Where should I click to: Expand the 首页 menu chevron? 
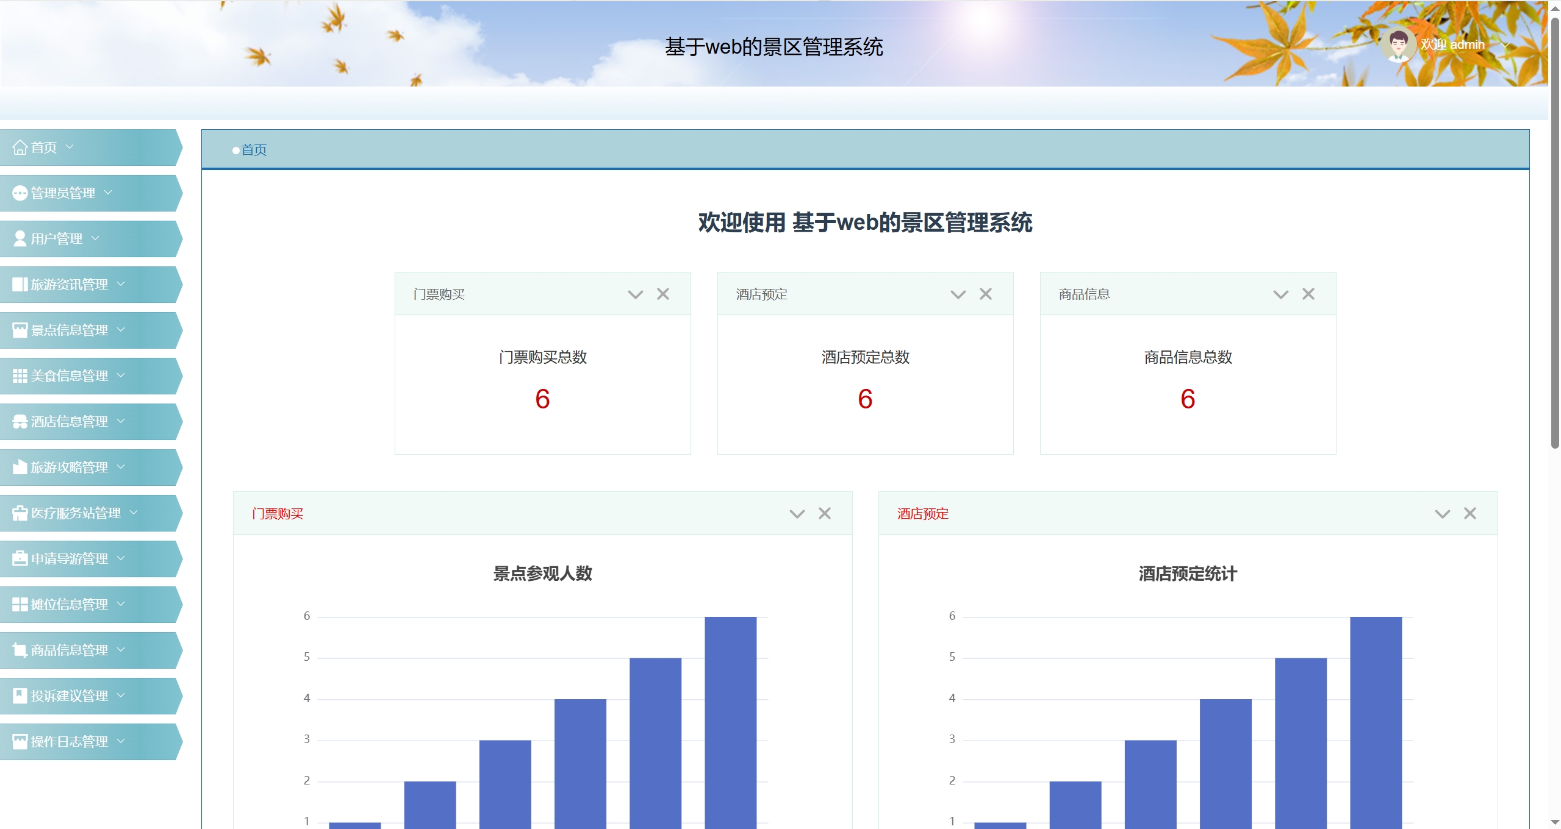(70, 147)
